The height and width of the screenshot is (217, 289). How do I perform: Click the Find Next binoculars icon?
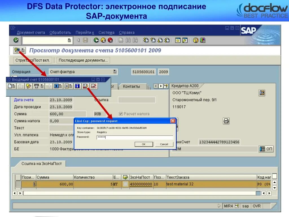click(135, 40)
